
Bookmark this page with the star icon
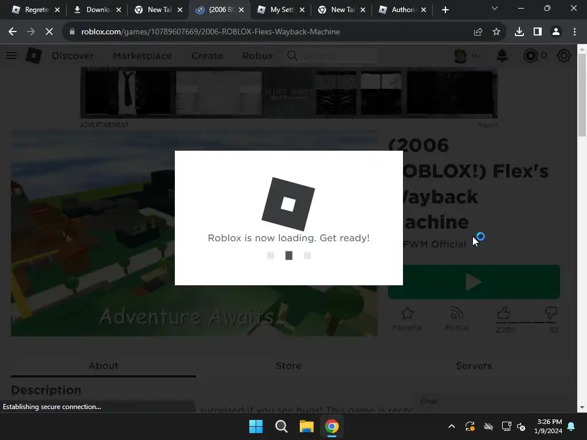496,32
